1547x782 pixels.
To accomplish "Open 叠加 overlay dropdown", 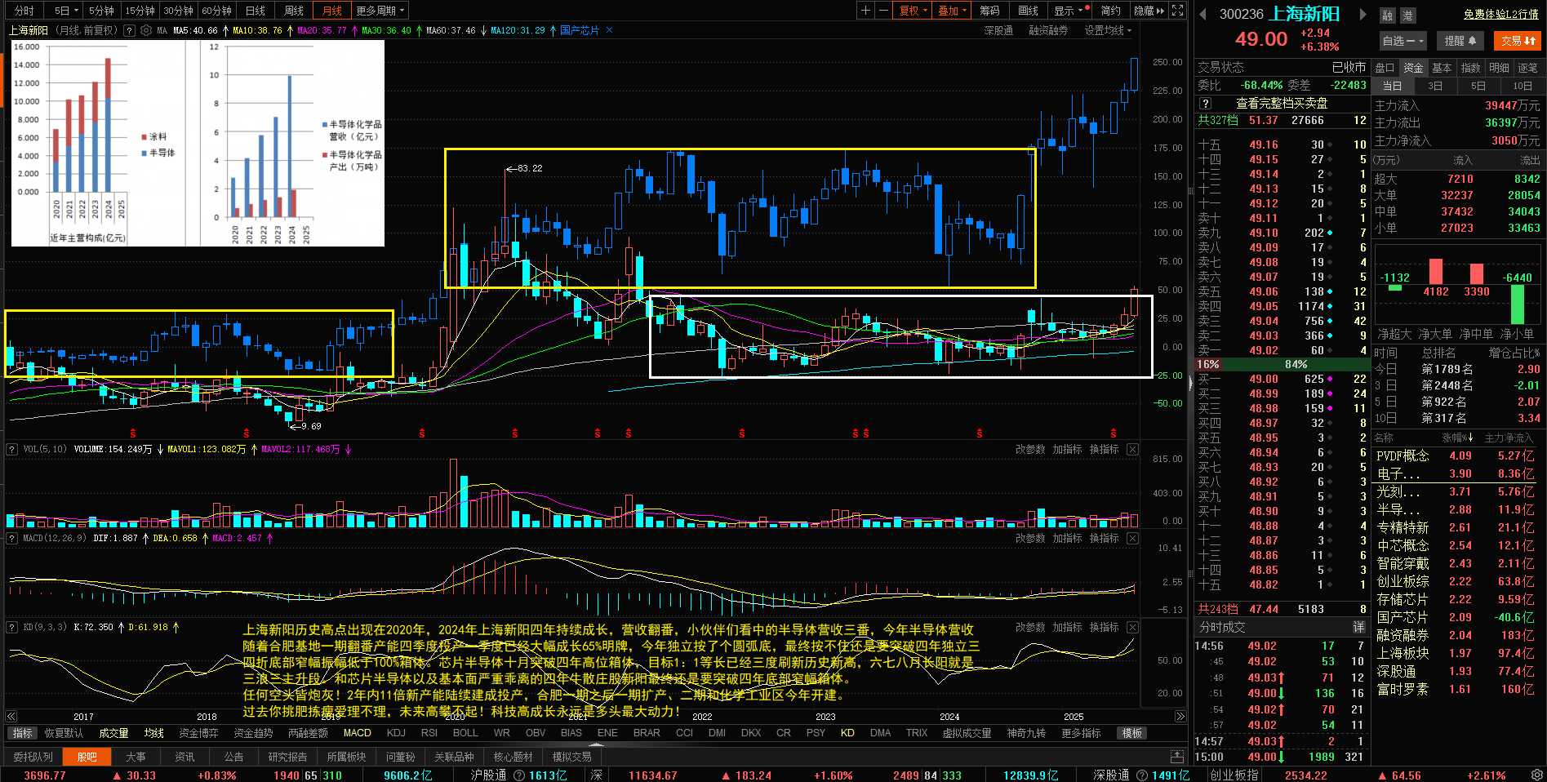I will (x=952, y=11).
